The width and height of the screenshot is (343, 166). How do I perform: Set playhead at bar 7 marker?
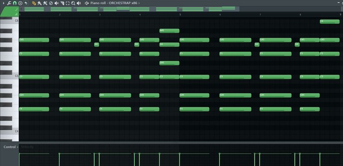point(260,15)
